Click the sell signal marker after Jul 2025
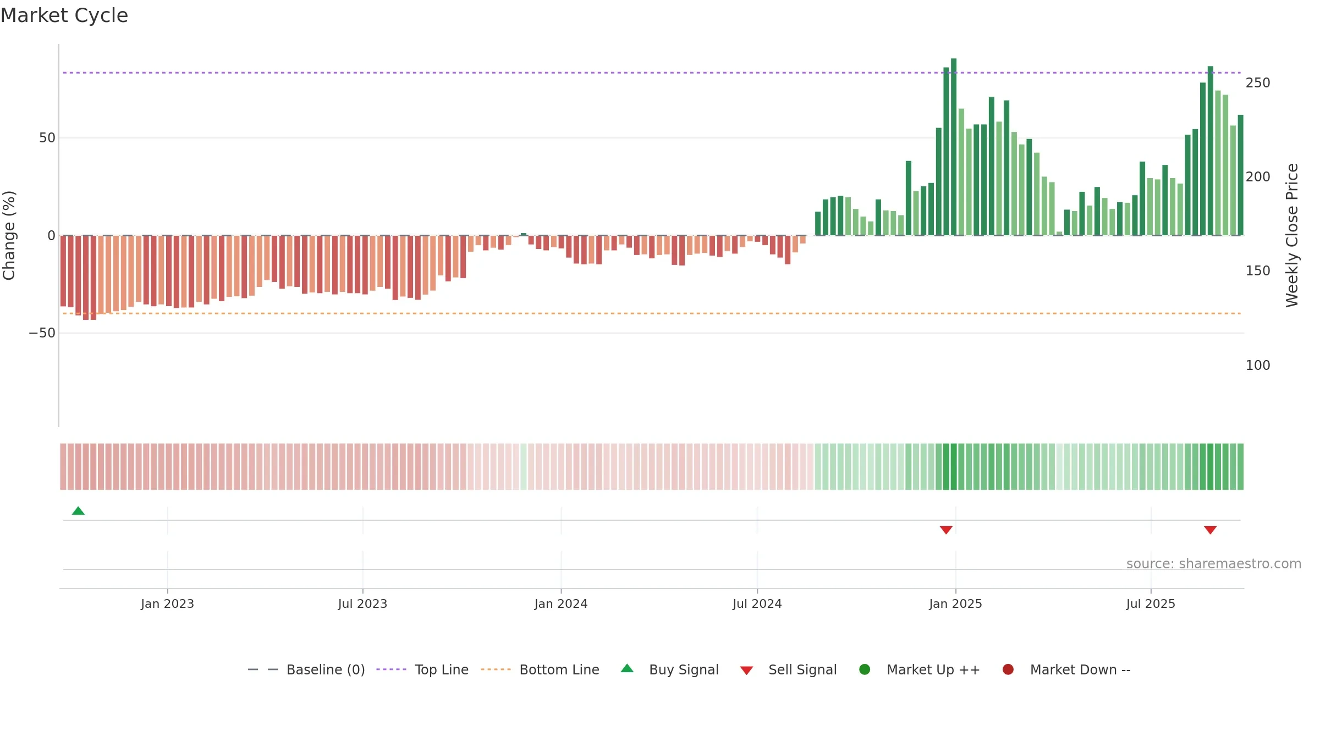The image size is (1320, 742). click(1210, 530)
